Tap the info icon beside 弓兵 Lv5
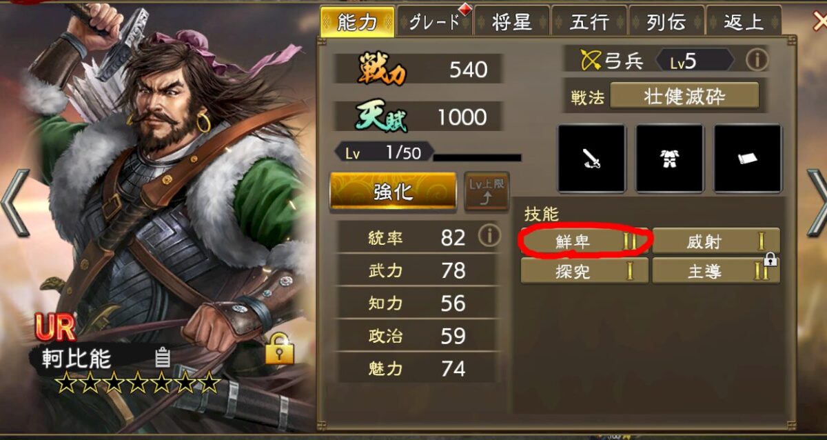This screenshot has width=827, height=440. [757, 61]
